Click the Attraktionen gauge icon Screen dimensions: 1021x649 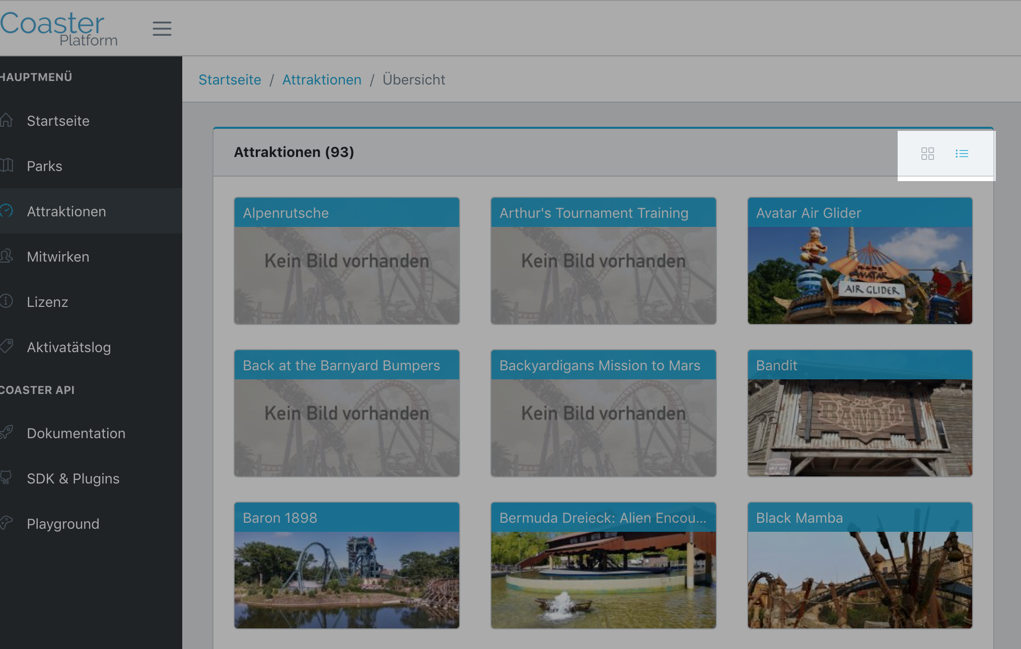[x=6, y=211]
